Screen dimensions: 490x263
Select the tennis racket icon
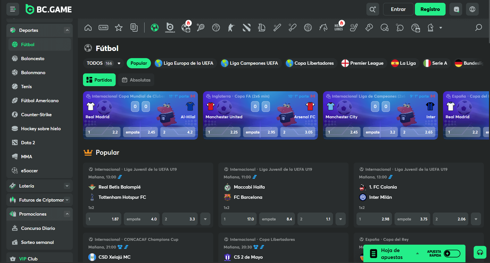coord(201,28)
